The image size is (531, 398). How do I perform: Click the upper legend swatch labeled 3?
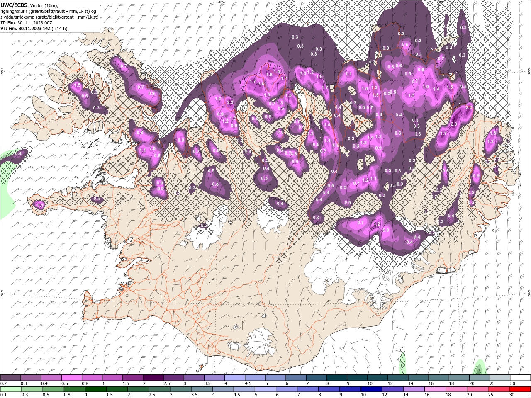coord(194,377)
